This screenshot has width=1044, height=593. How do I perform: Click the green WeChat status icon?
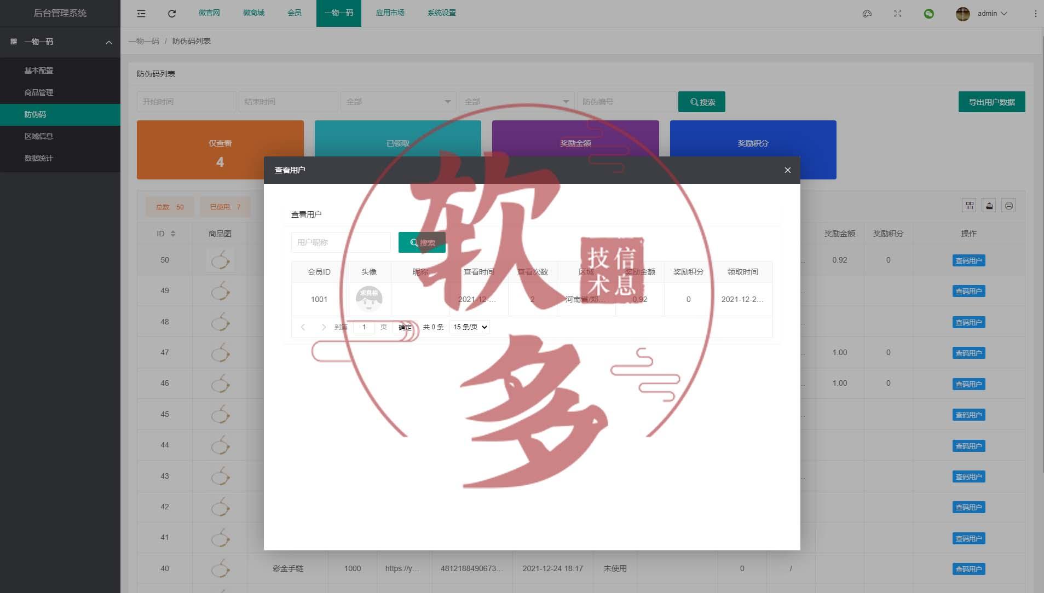click(929, 13)
